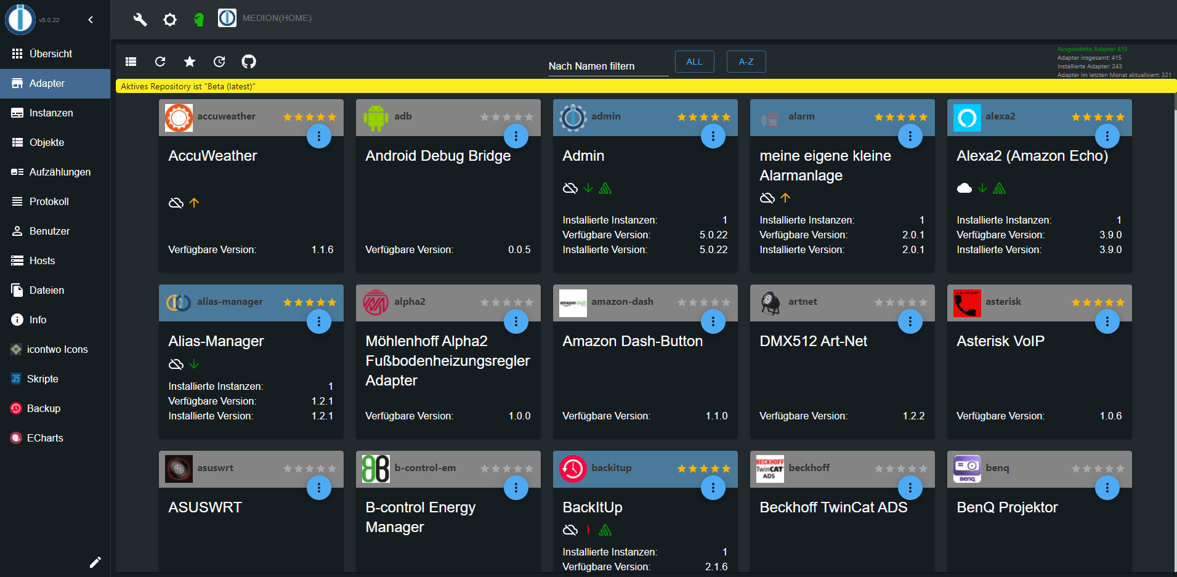Install adapter from GitHub icon
1177x577 pixels.
point(249,62)
